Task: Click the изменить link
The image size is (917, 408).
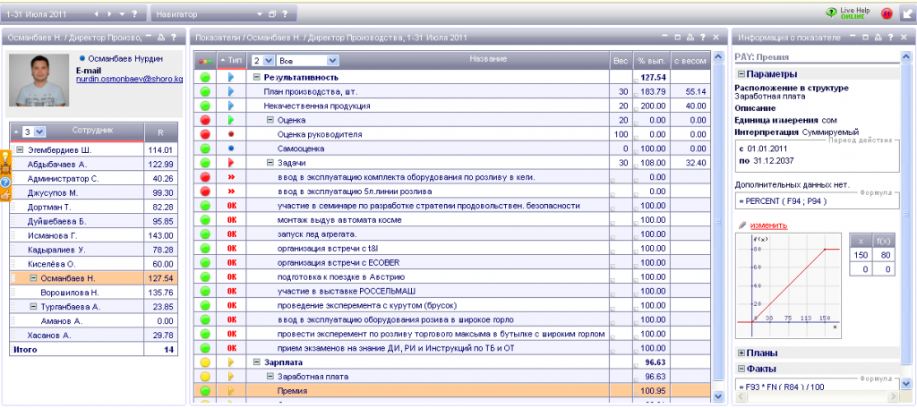Action: point(768,225)
